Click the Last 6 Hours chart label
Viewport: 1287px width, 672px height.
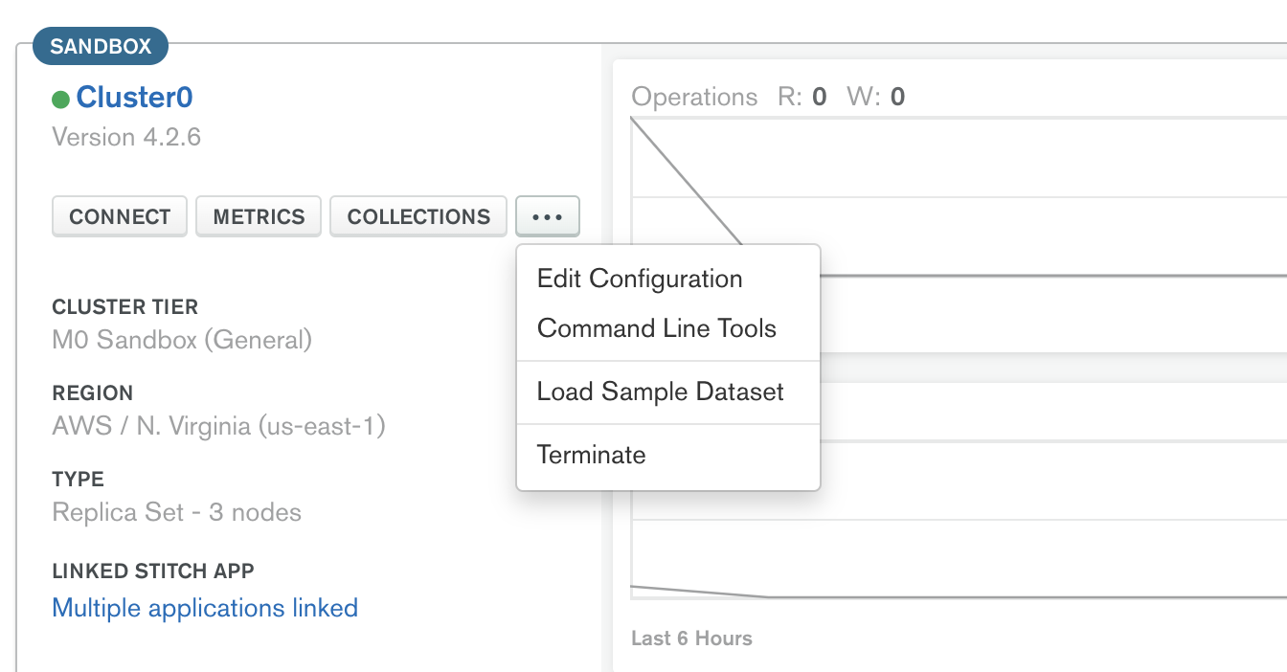pos(691,638)
